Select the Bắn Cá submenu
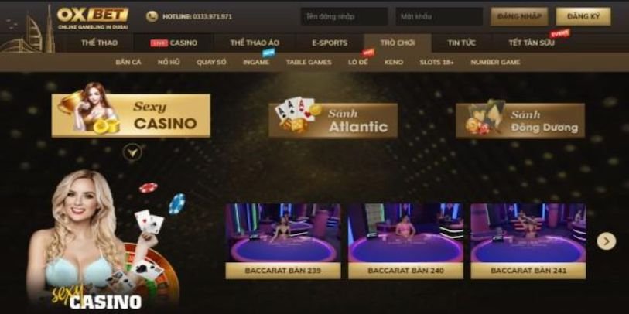The height and width of the screenshot is (314, 629). (128, 62)
